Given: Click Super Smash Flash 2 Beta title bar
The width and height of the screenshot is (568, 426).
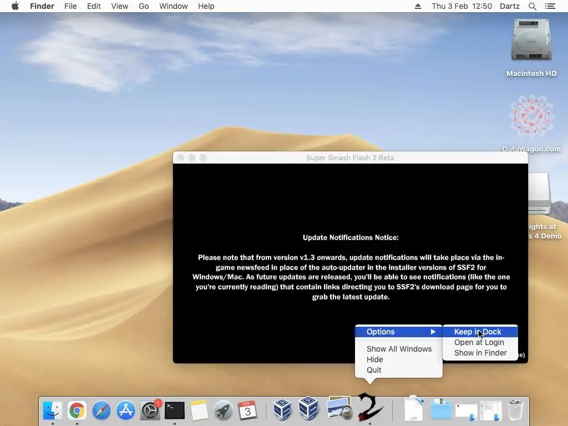Looking at the screenshot, I should coord(350,158).
